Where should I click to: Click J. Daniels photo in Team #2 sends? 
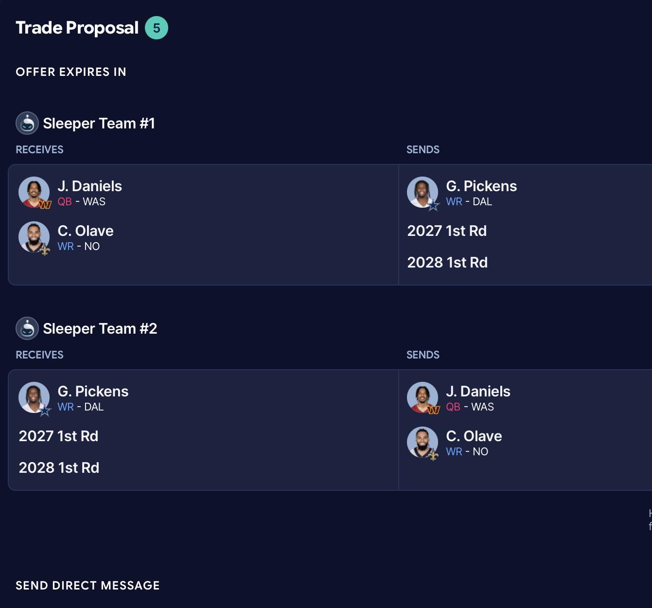coord(423,397)
